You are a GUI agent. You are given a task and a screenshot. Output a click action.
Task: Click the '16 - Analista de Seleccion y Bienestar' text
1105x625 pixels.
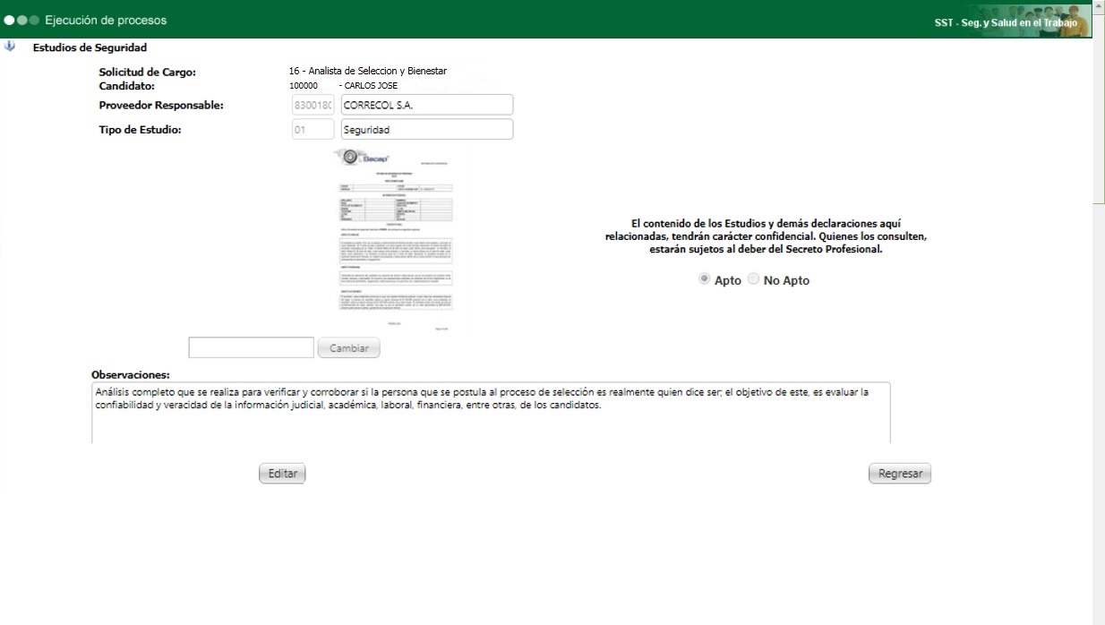coord(367,71)
